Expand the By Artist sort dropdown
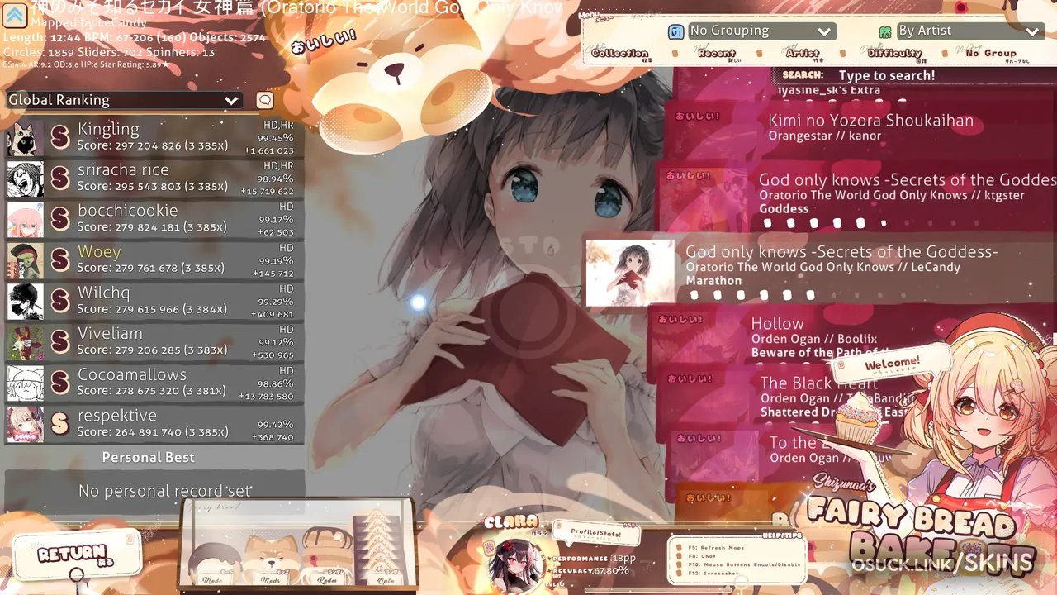The height and width of the screenshot is (595, 1057). 969,31
